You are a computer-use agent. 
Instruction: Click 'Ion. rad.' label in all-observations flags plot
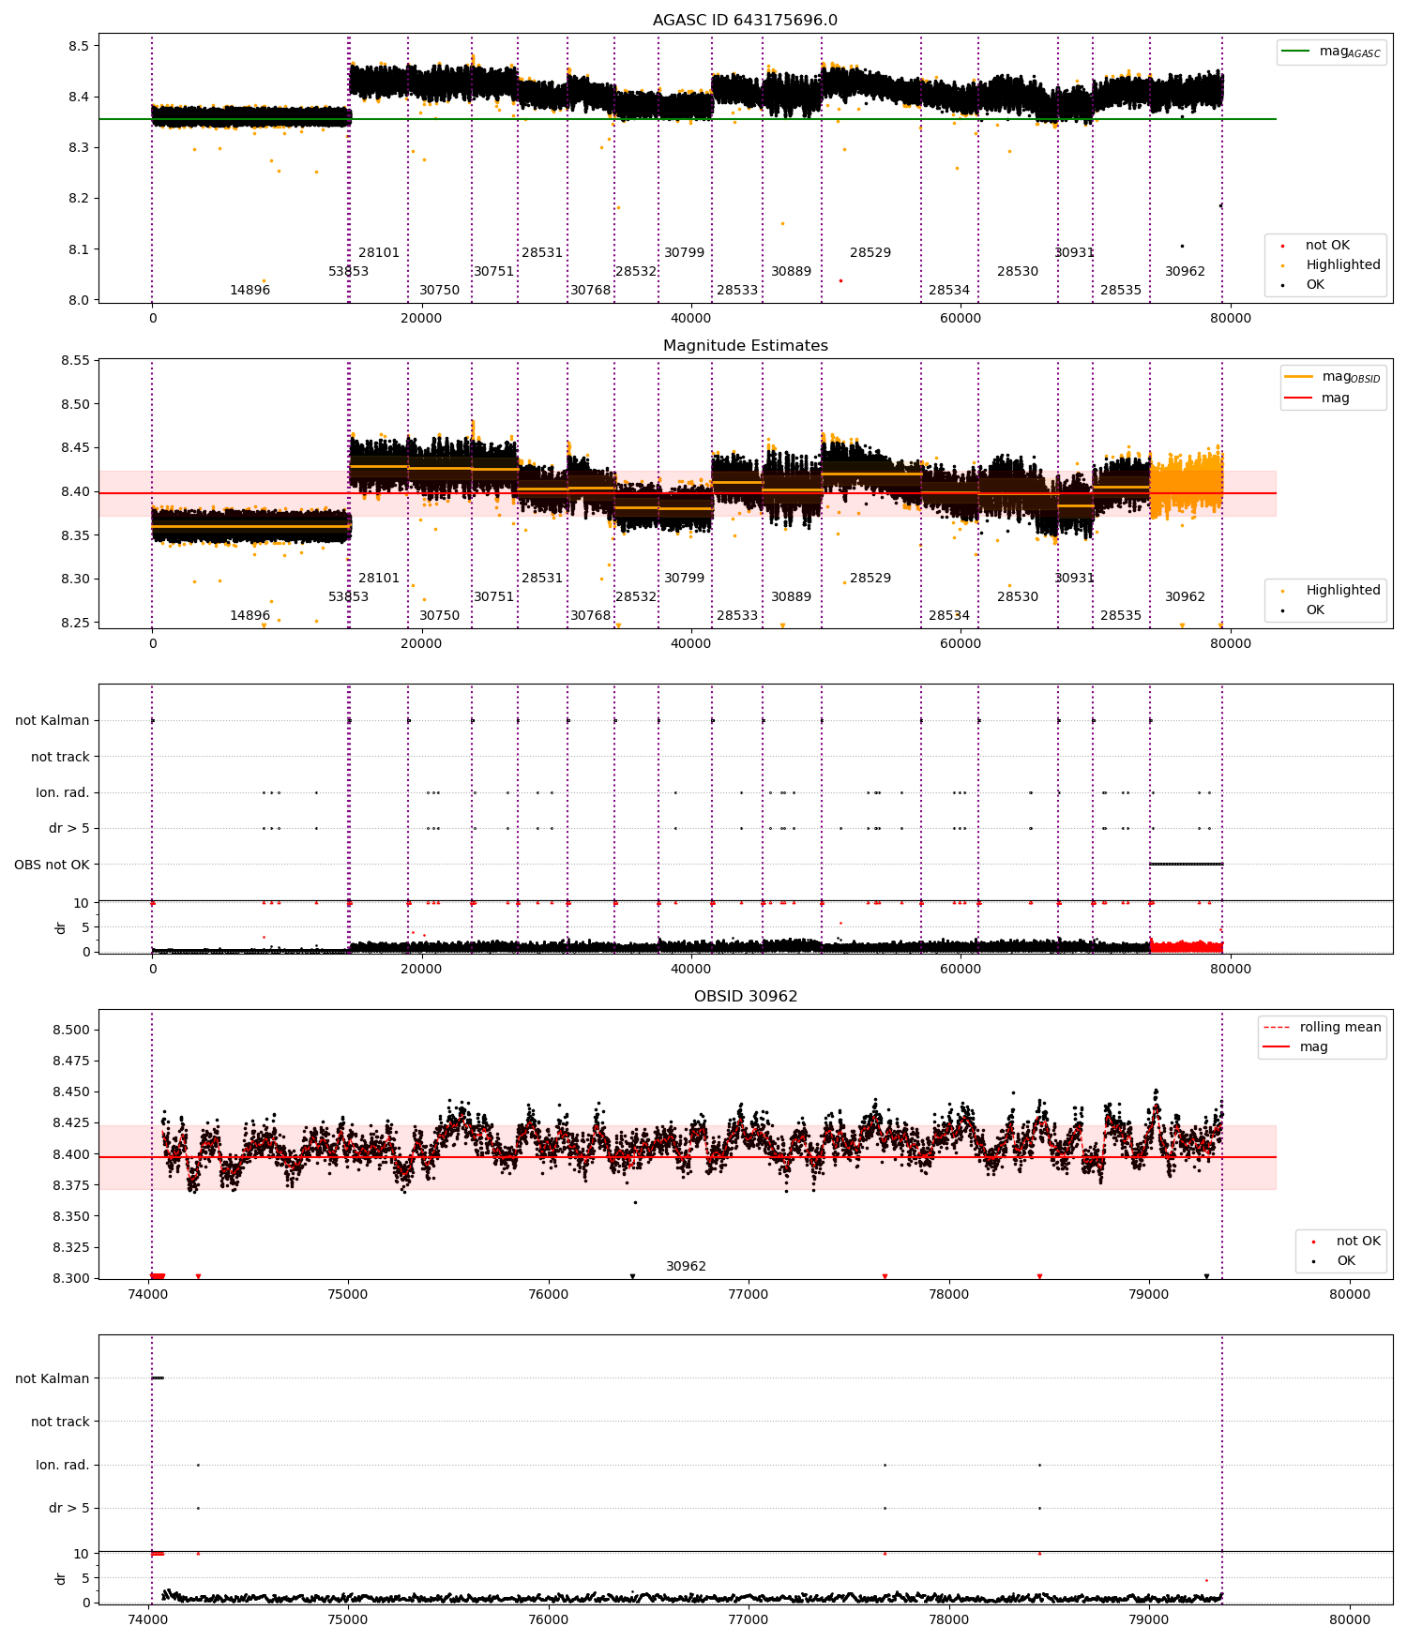pyautogui.click(x=63, y=793)
